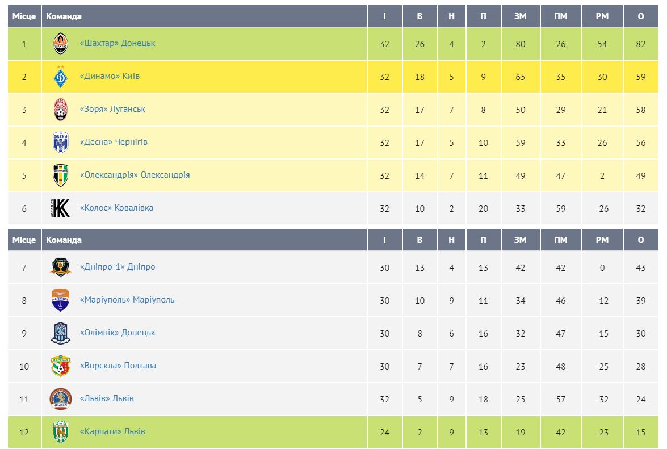This screenshot has width=667, height=449.
Task: Click the Mariupol team crest
Action: pos(61,300)
